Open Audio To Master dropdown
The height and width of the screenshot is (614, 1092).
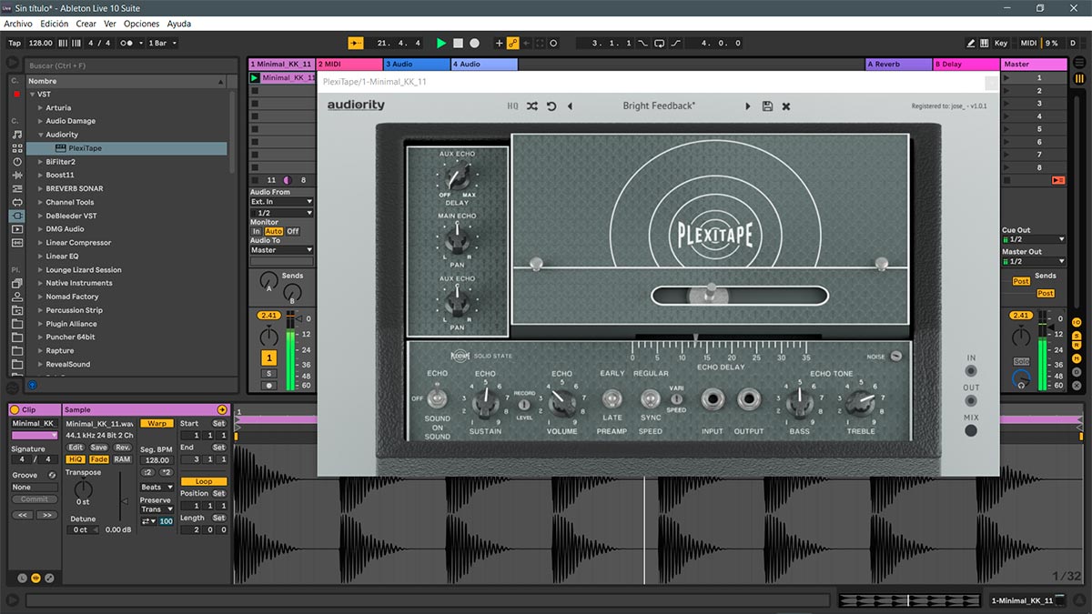click(282, 250)
